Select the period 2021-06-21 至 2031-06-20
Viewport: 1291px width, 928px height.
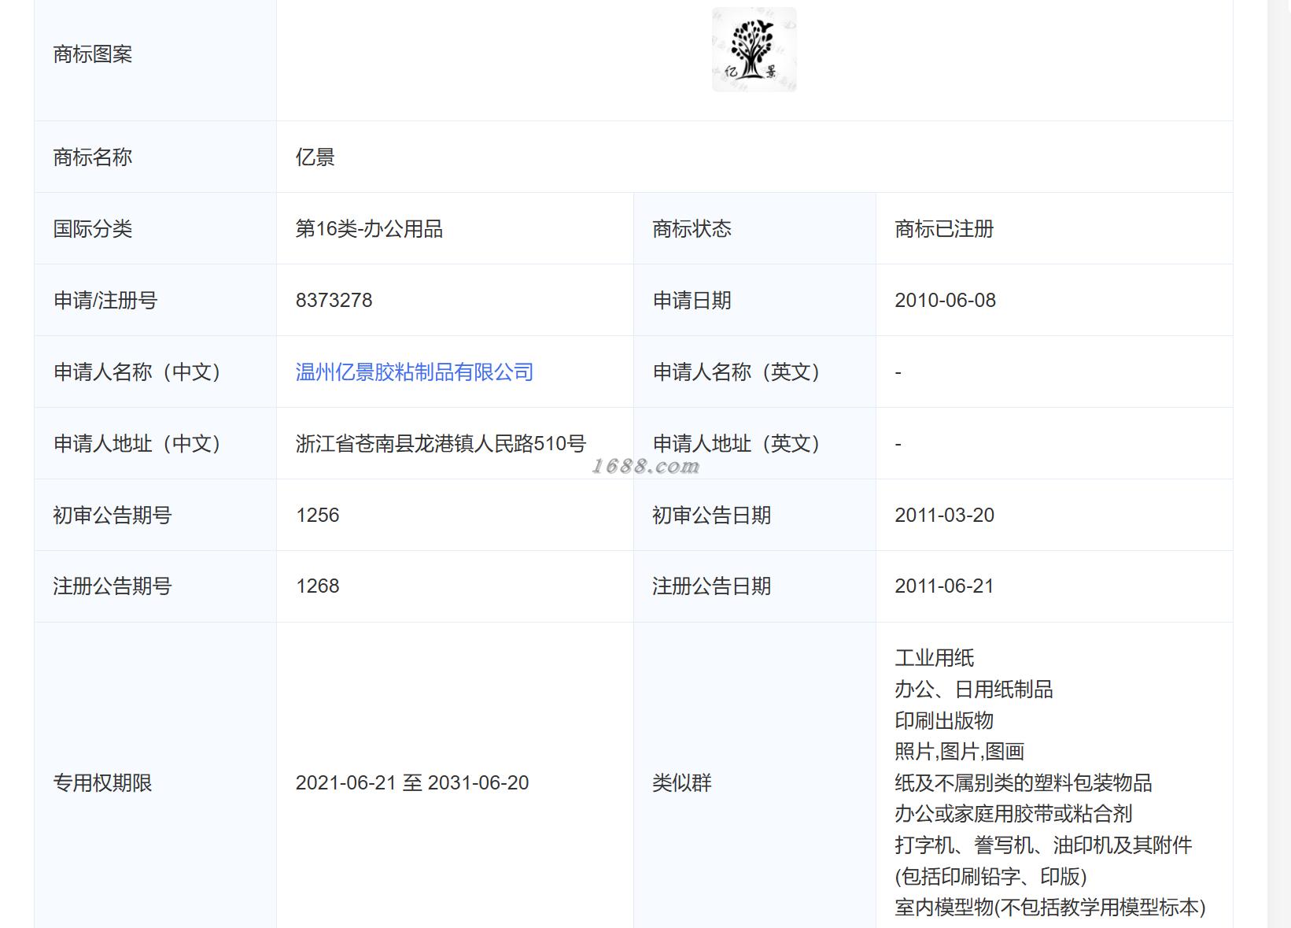pyautogui.click(x=412, y=782)
